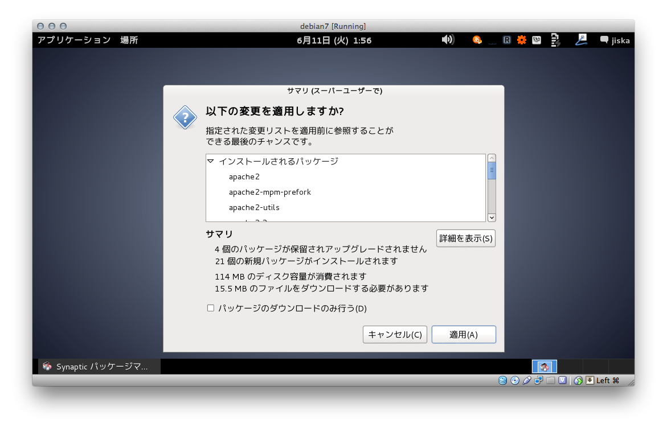Click the Synaptic パッケージマ... taskbar button
Image resolution: width=667 pixels, height=431 pixels.
click(100, 367)
